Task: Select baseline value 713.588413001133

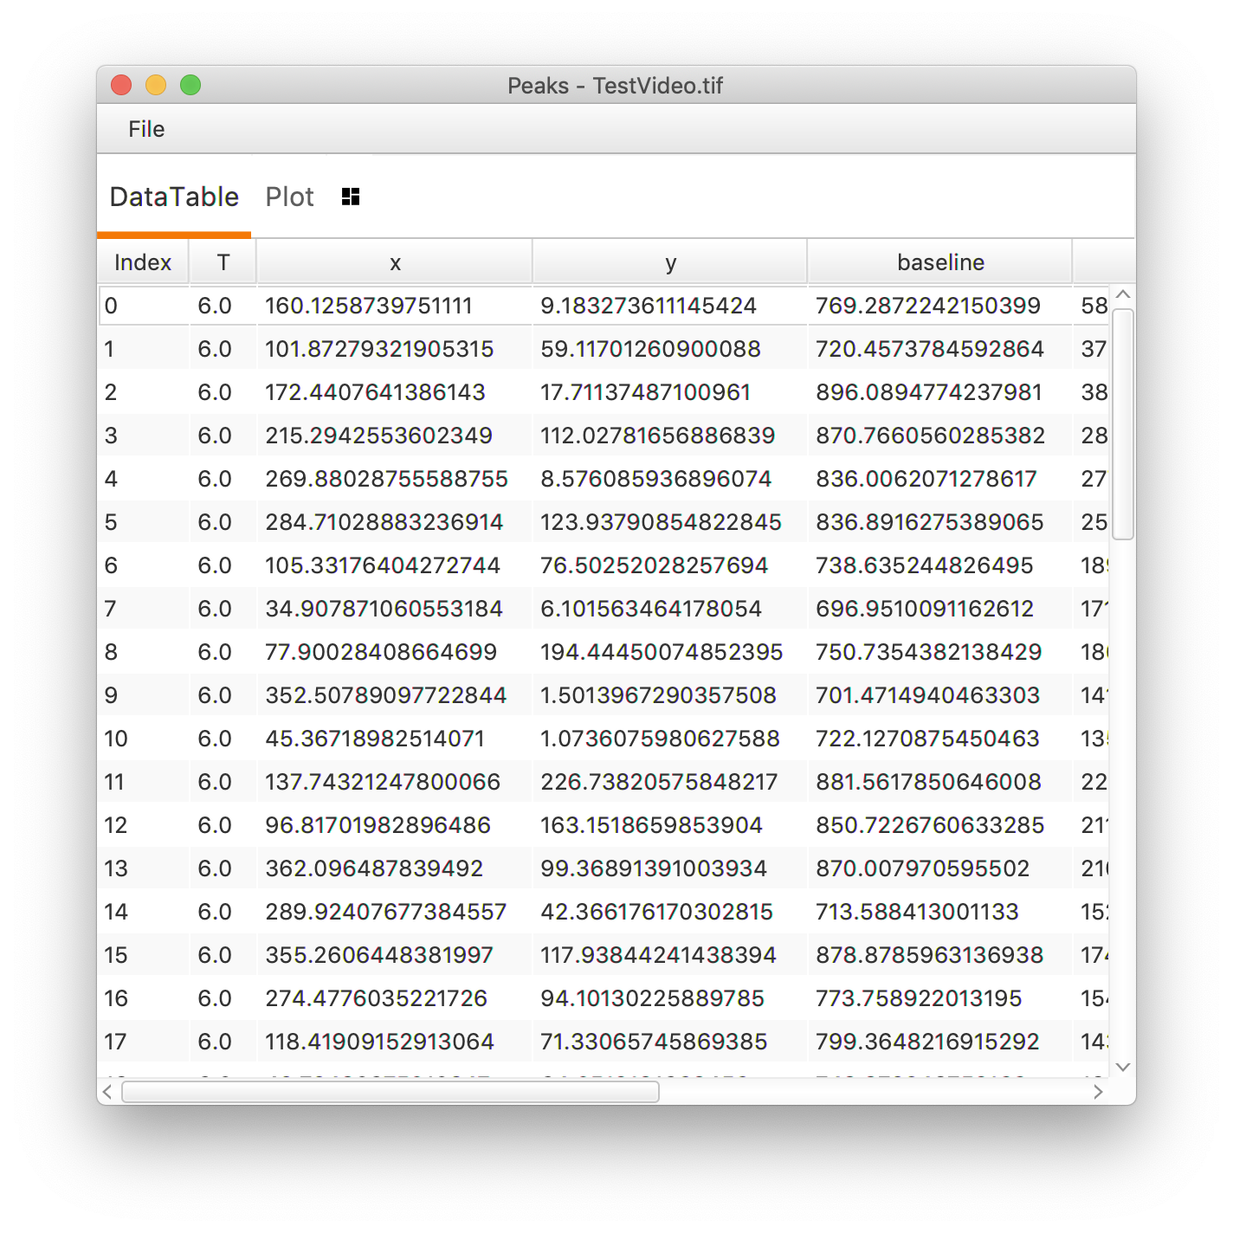Action: (918, 912)
